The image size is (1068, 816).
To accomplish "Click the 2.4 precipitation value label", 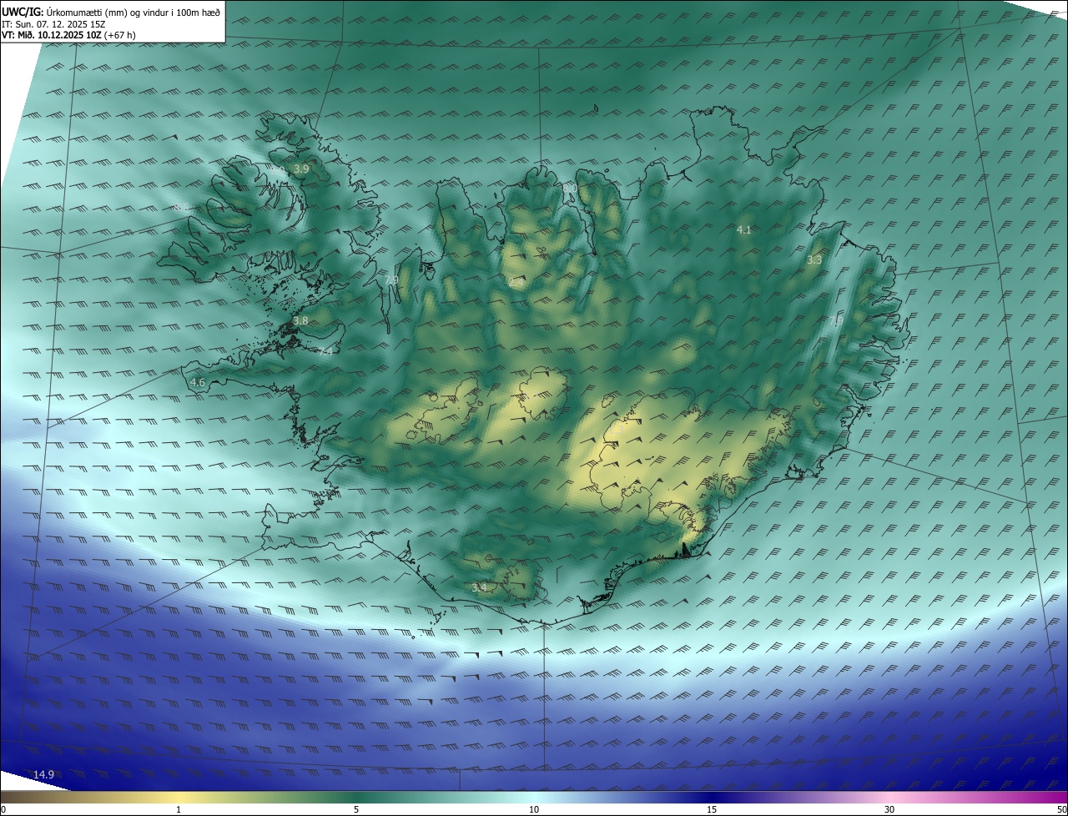I will [516, 283].
